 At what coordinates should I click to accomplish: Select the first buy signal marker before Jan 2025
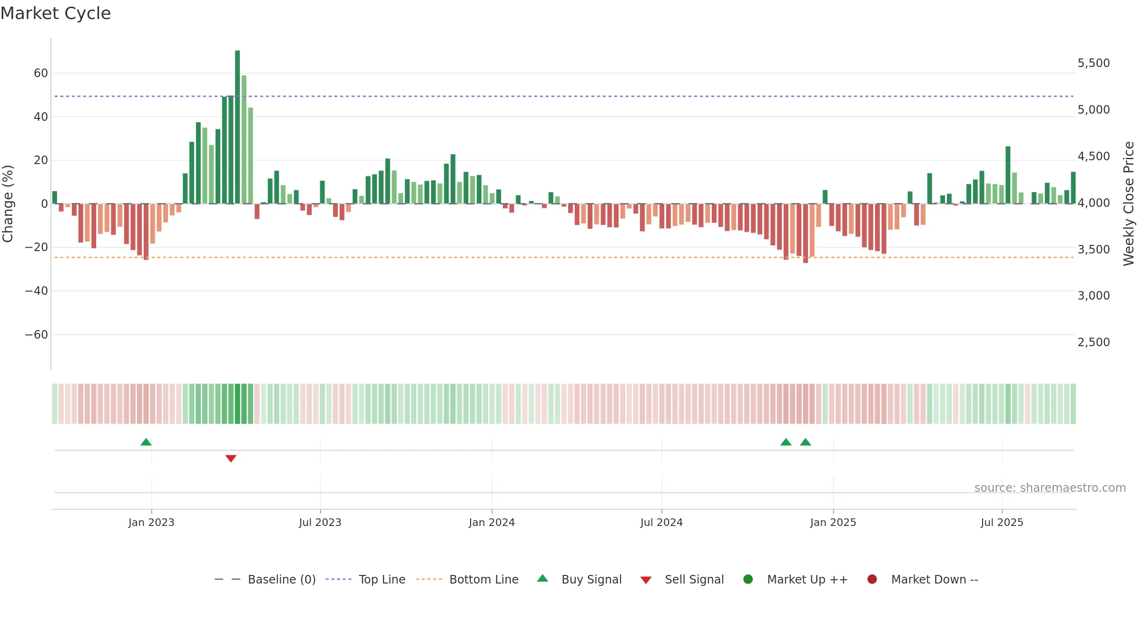(x=786, y=442)
